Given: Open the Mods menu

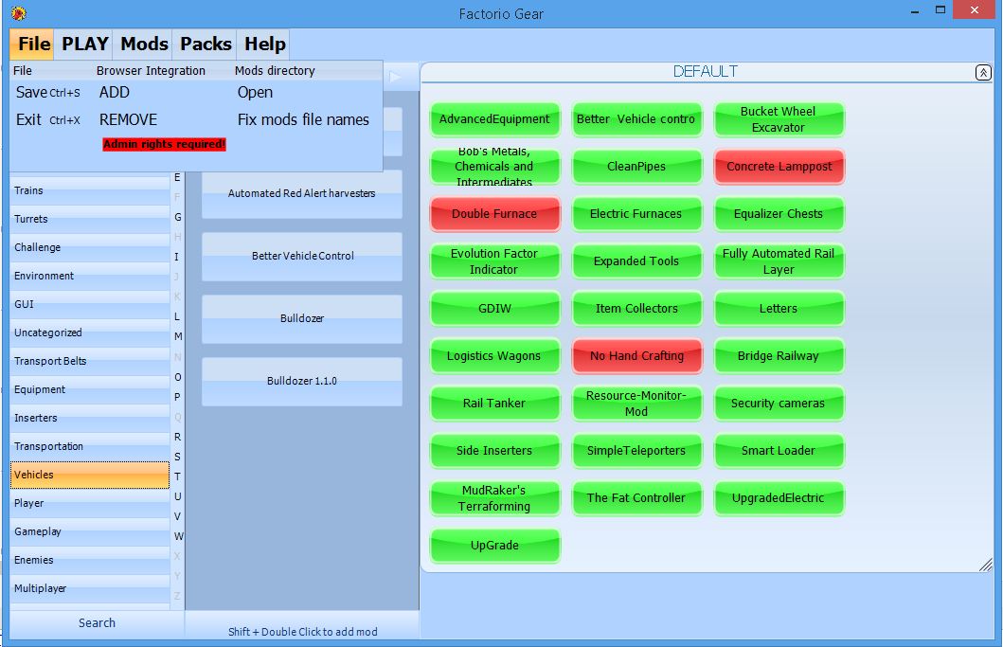Looking at the screenshot, I should (x=144, y=44).
